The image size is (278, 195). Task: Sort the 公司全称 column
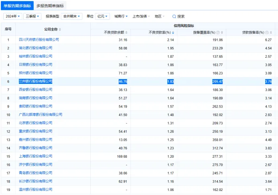tap(60, 29)
